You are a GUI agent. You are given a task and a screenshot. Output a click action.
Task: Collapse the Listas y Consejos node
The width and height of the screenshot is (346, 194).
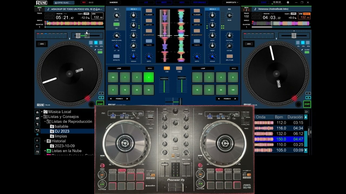click(x=42, y=117)
